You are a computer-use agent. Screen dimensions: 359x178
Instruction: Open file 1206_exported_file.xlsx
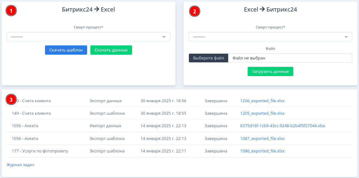[x=262, y=101]
